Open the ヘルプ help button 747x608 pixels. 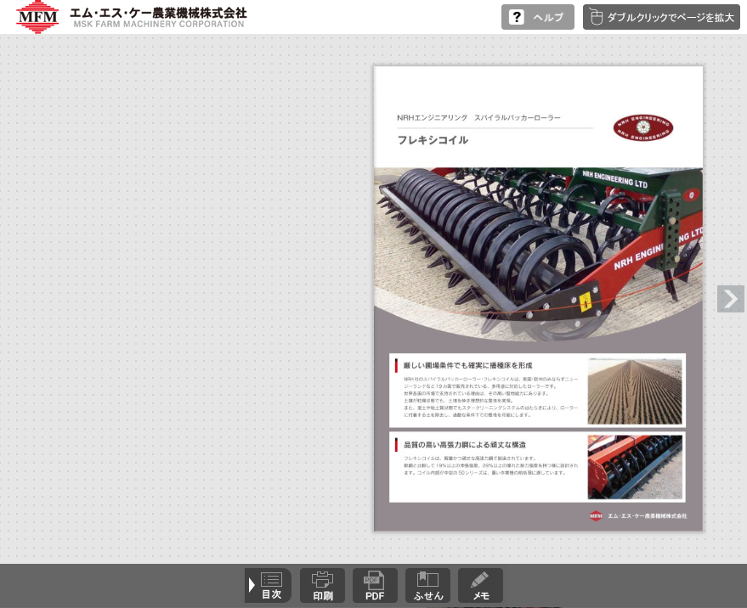pyautogui.click(x=537, y=17)
